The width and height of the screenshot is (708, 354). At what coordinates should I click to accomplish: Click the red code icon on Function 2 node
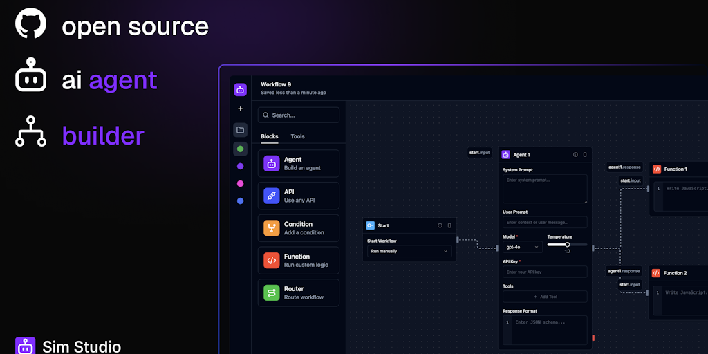[x=656, y=273]
